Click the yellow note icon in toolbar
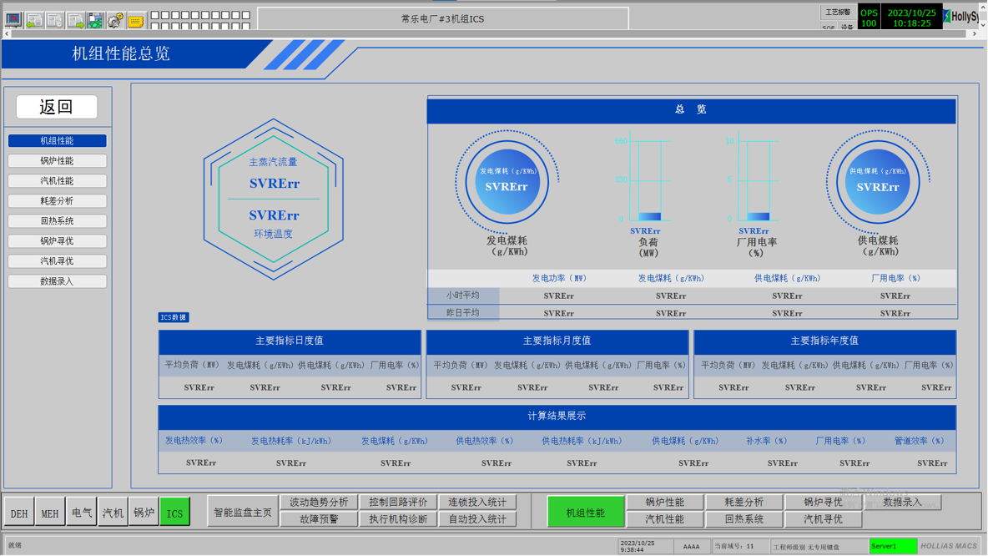The height and width of the screenshot is (556, 988). [135, 19]
